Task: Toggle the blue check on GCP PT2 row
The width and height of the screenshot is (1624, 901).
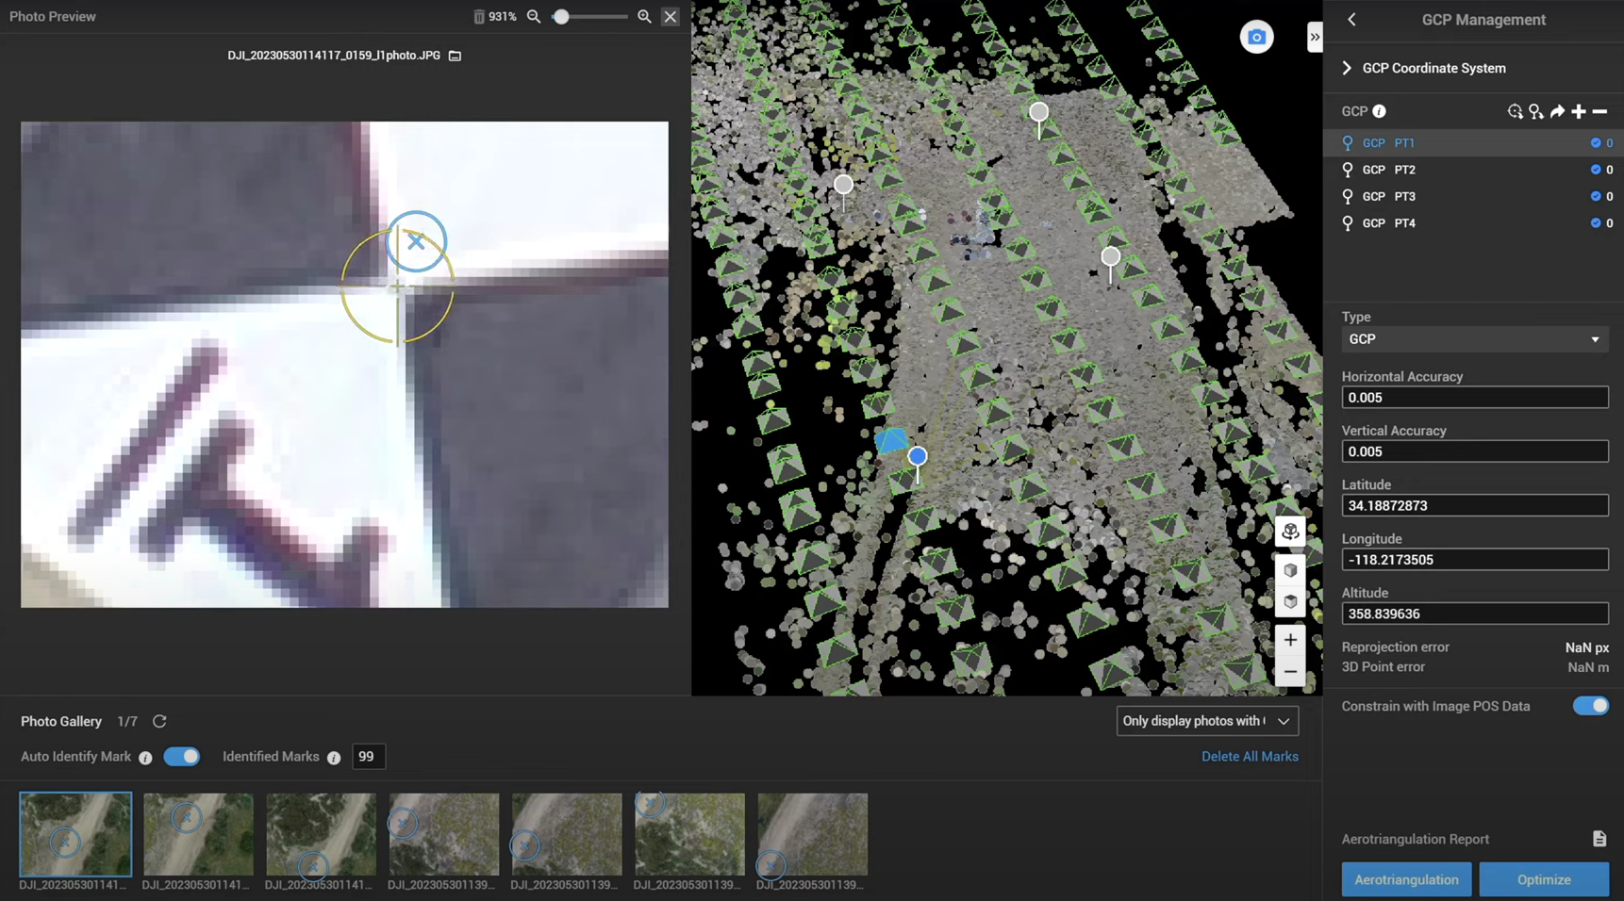Action: pos(1596,170)
